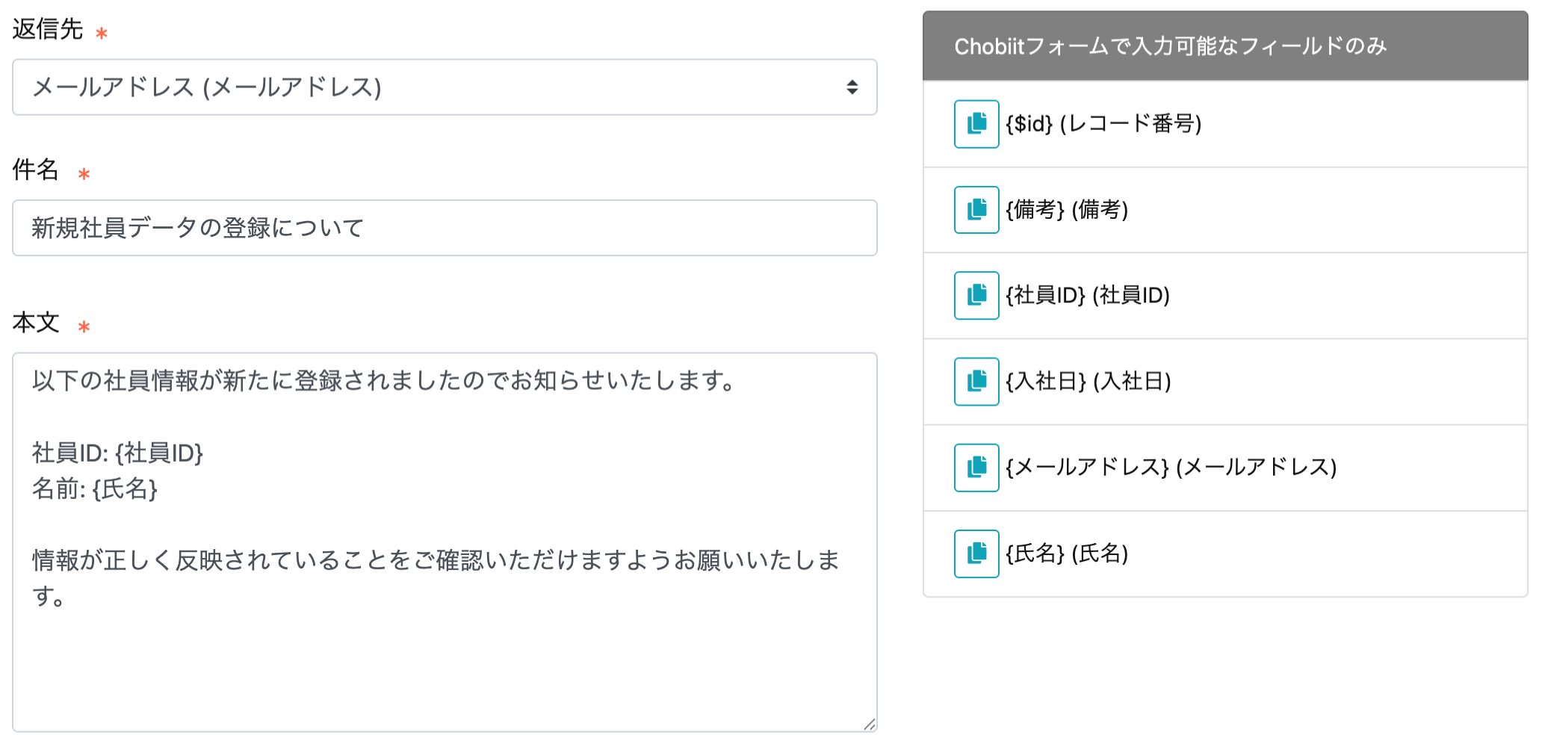Click inside the 本文 body textarea
1542x735 pixels.
point(445,542)
